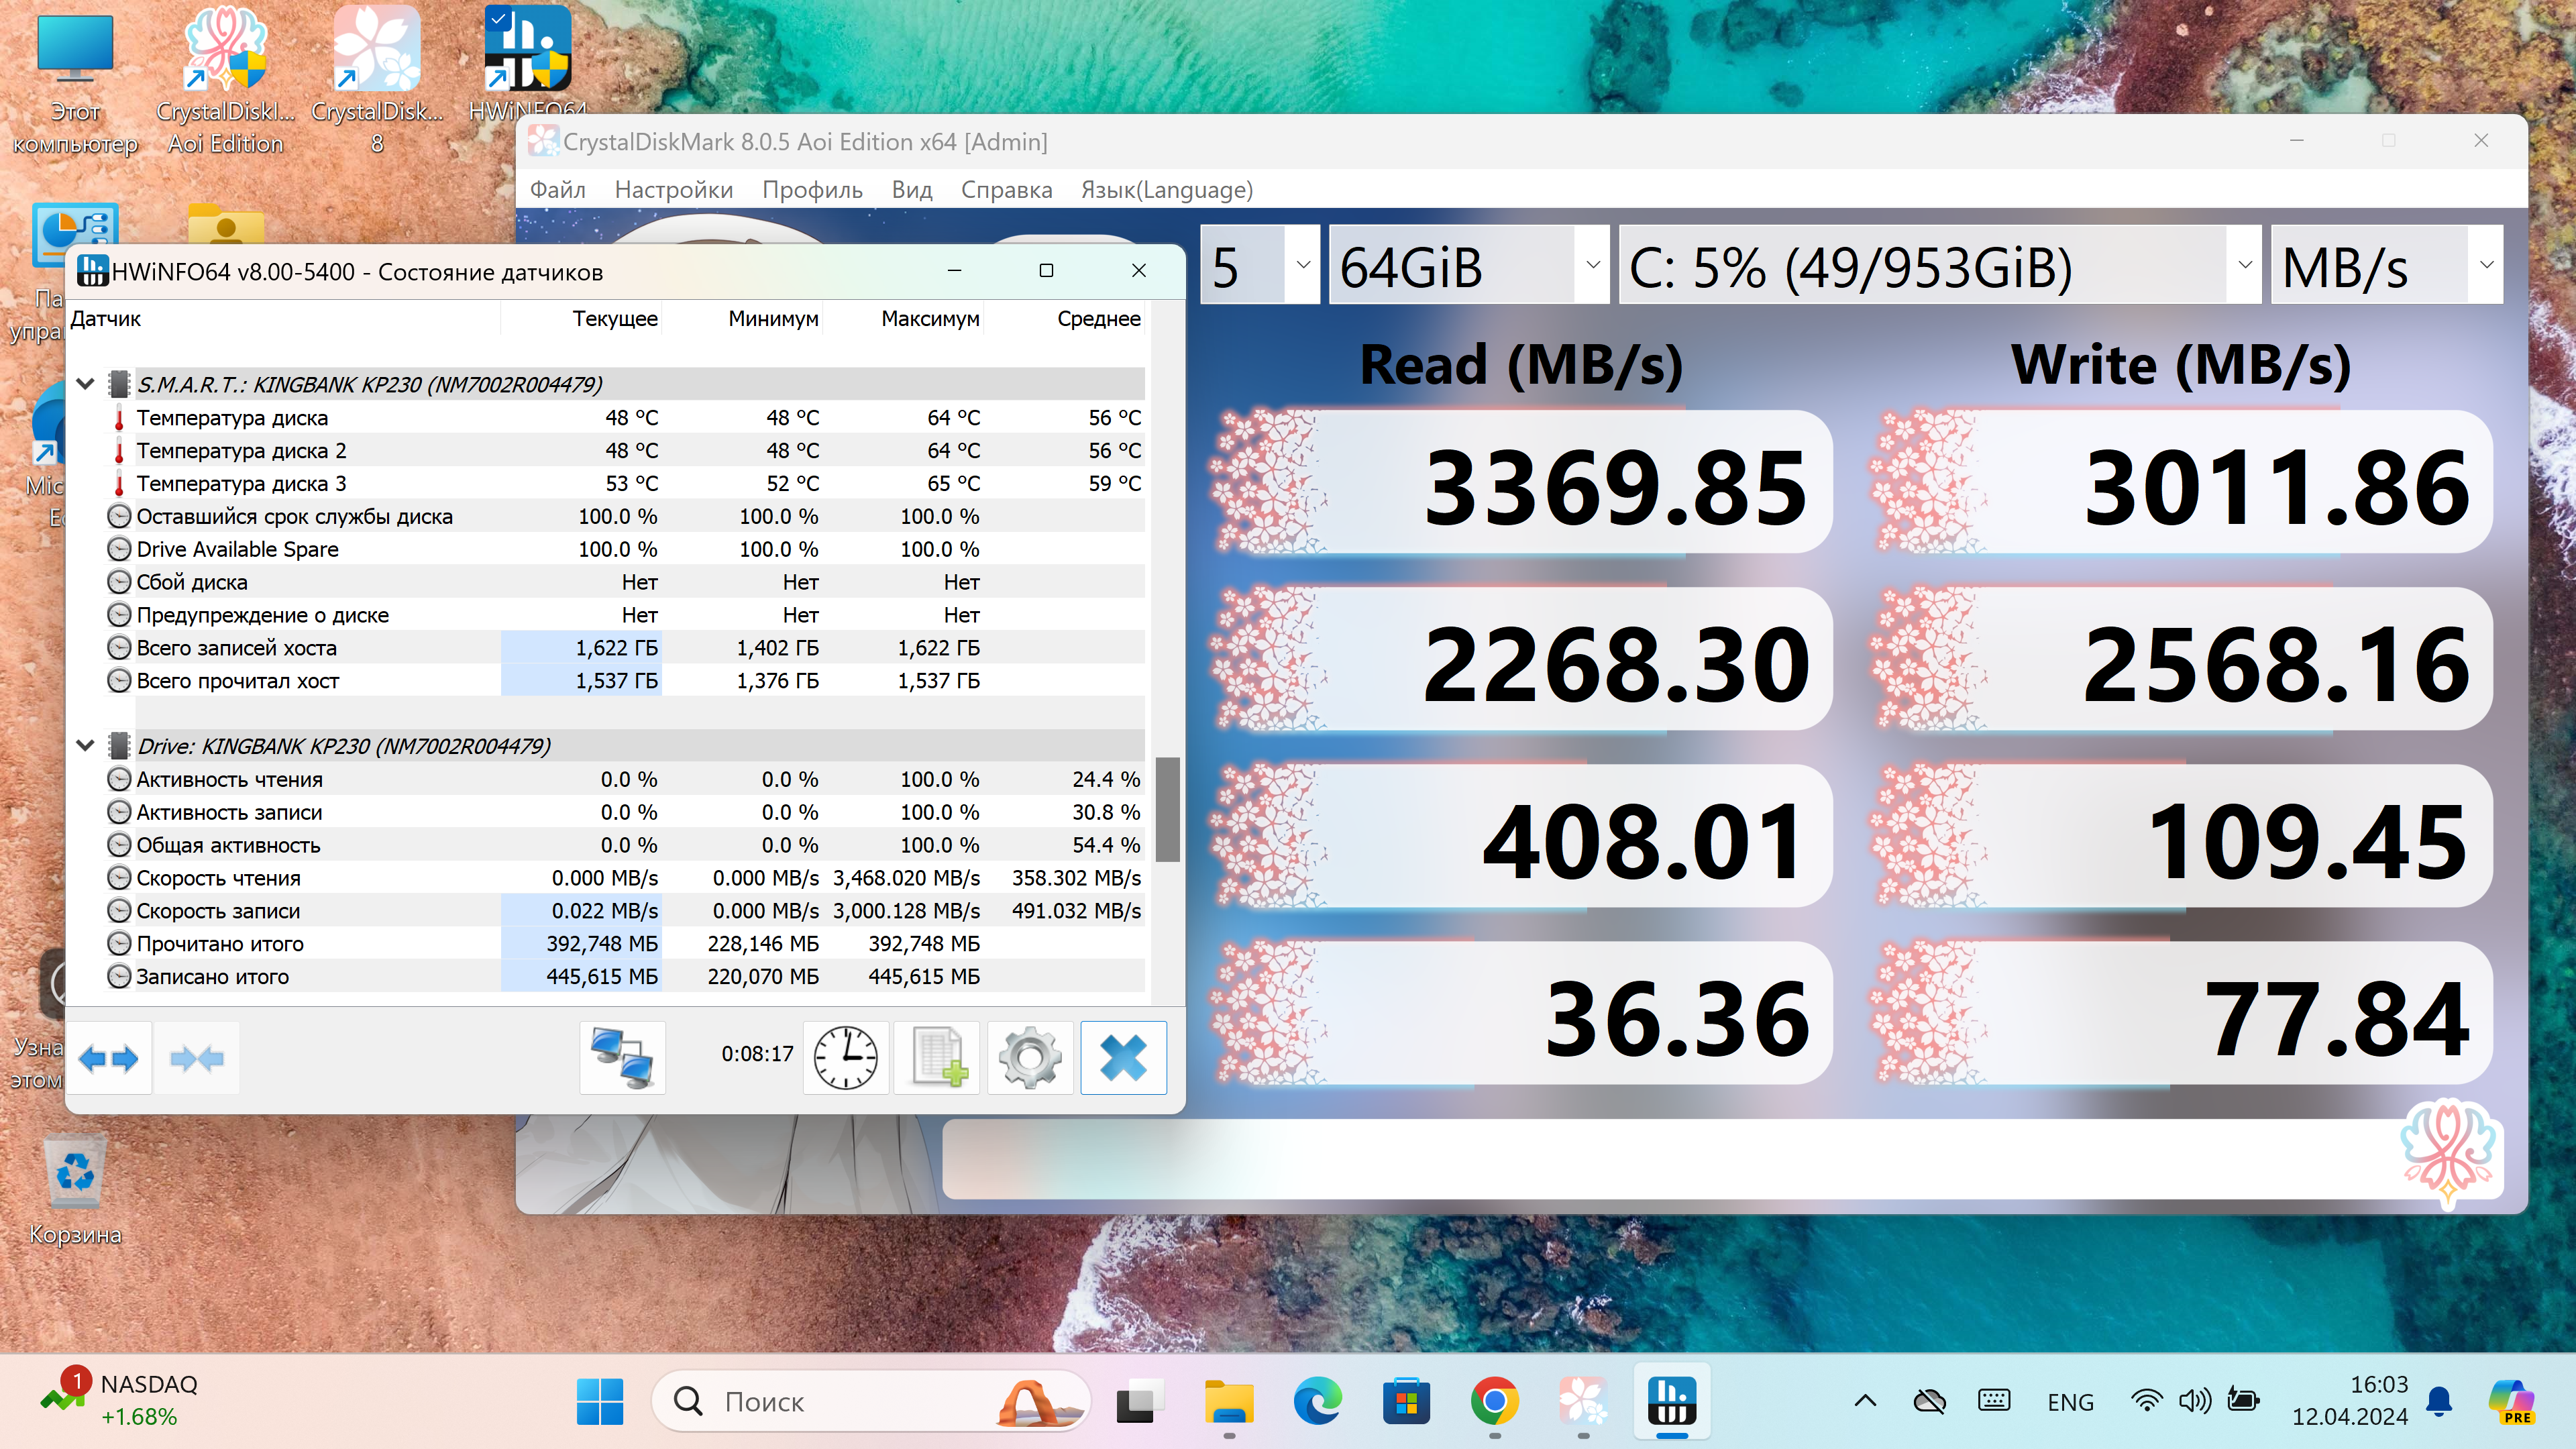2576x1449 pixels.
Task: Reset the sensor clock timer icon
Action: [845, 1058]
